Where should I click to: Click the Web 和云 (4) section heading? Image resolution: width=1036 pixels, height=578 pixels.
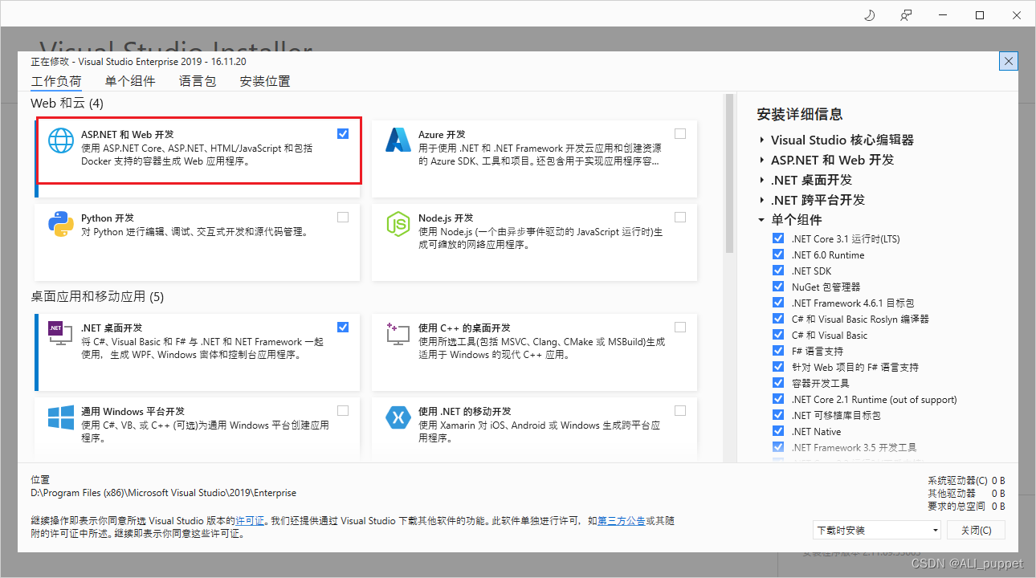67,104
